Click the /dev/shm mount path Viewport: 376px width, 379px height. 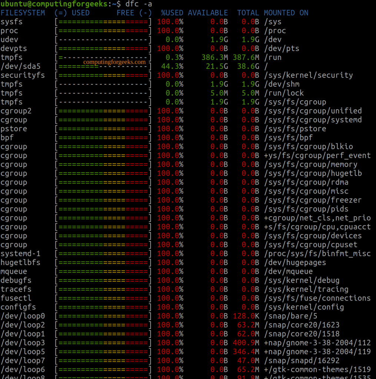tap(282, 84)
